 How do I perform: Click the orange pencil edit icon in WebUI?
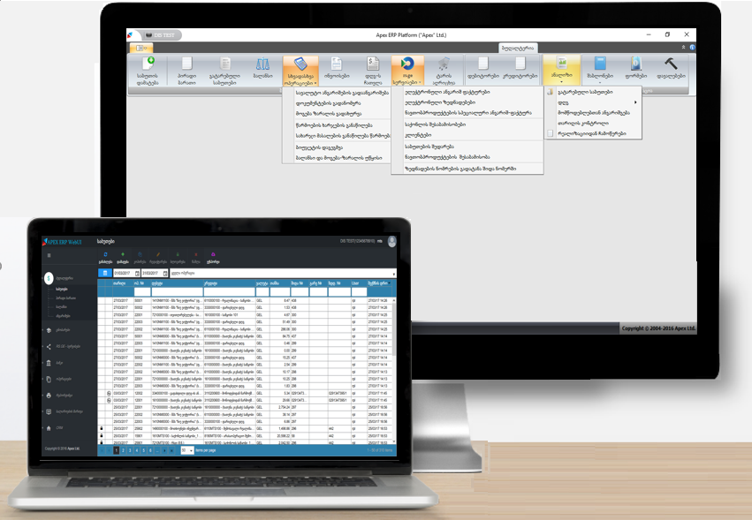(158, 254)
